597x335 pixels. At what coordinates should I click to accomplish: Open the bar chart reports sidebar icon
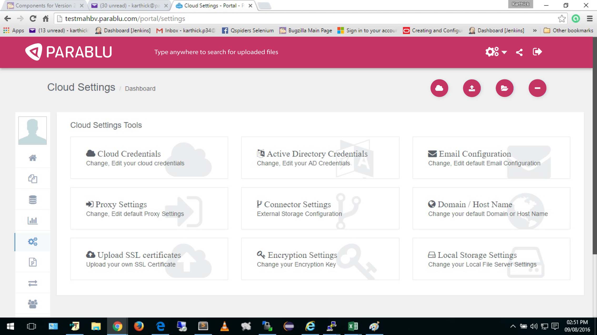tap(33, 220)
